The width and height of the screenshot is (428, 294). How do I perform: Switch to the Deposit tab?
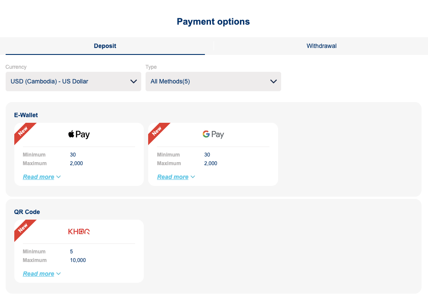(x=105, y=46)
